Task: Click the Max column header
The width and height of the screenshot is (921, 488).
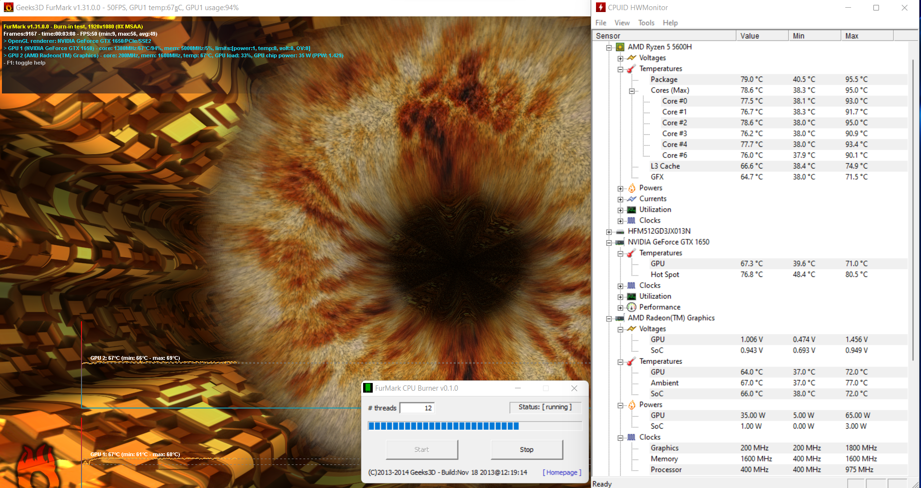Action: point(867,36)
